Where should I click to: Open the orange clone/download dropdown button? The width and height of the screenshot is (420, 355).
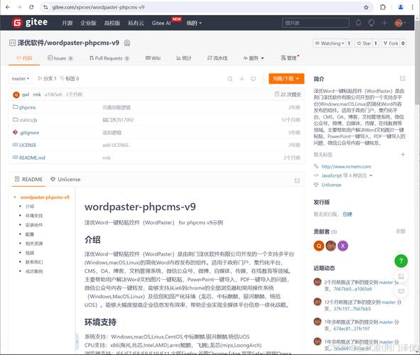click(x=286, y=79)
